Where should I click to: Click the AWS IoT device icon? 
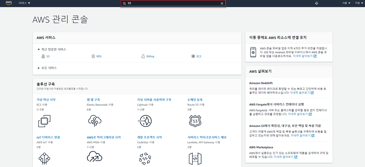point(44,158)
